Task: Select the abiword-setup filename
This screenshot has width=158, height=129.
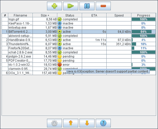Action: 20,36
